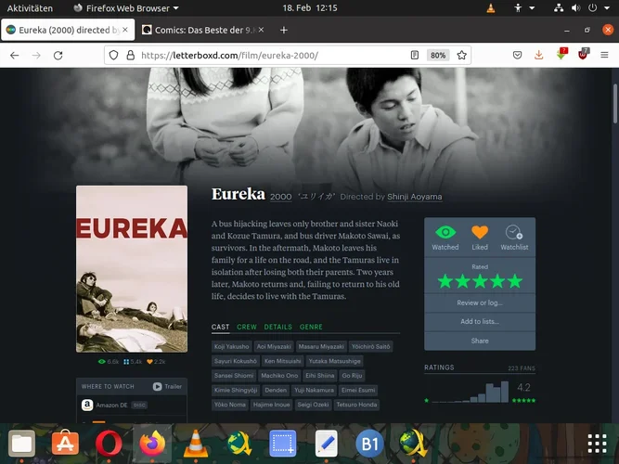
Task: Open the Firefox downloads panel
Action: pos(539,56)
